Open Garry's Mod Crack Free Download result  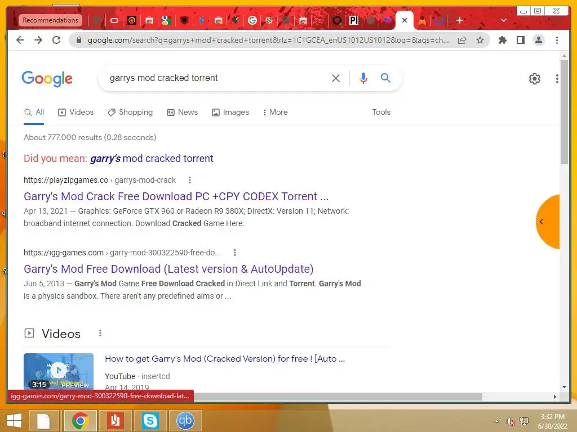pos(176,196)
